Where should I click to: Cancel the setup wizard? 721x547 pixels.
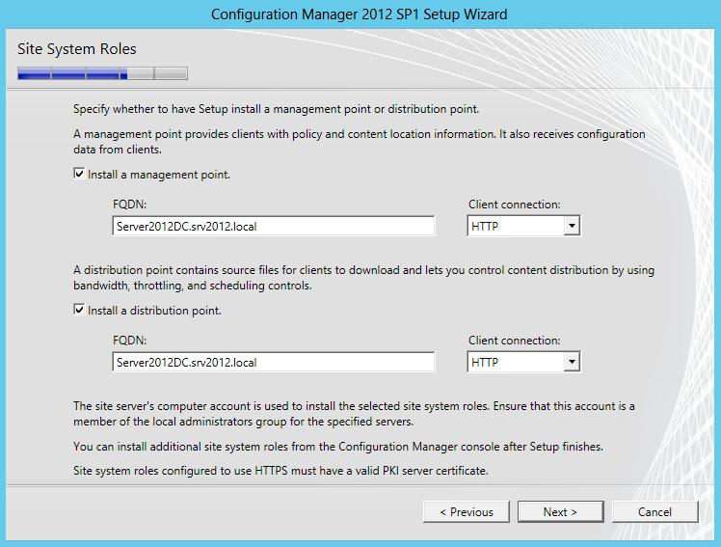coord(654,511)
